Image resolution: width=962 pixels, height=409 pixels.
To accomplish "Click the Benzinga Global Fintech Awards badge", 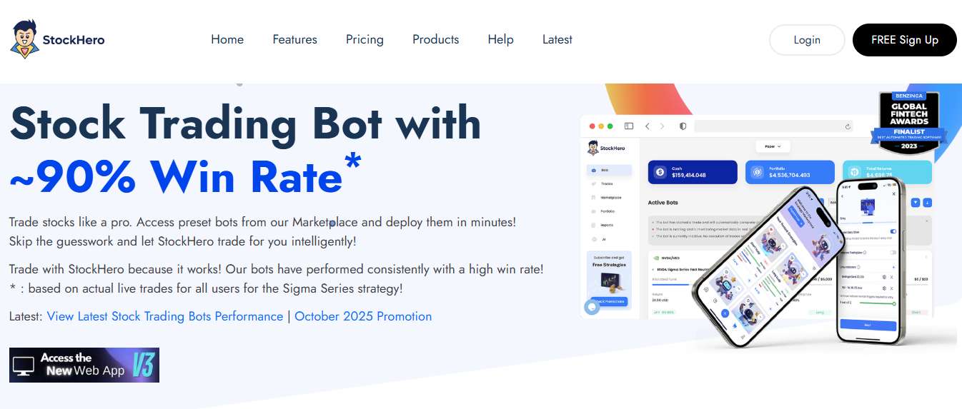I will 908,123.
